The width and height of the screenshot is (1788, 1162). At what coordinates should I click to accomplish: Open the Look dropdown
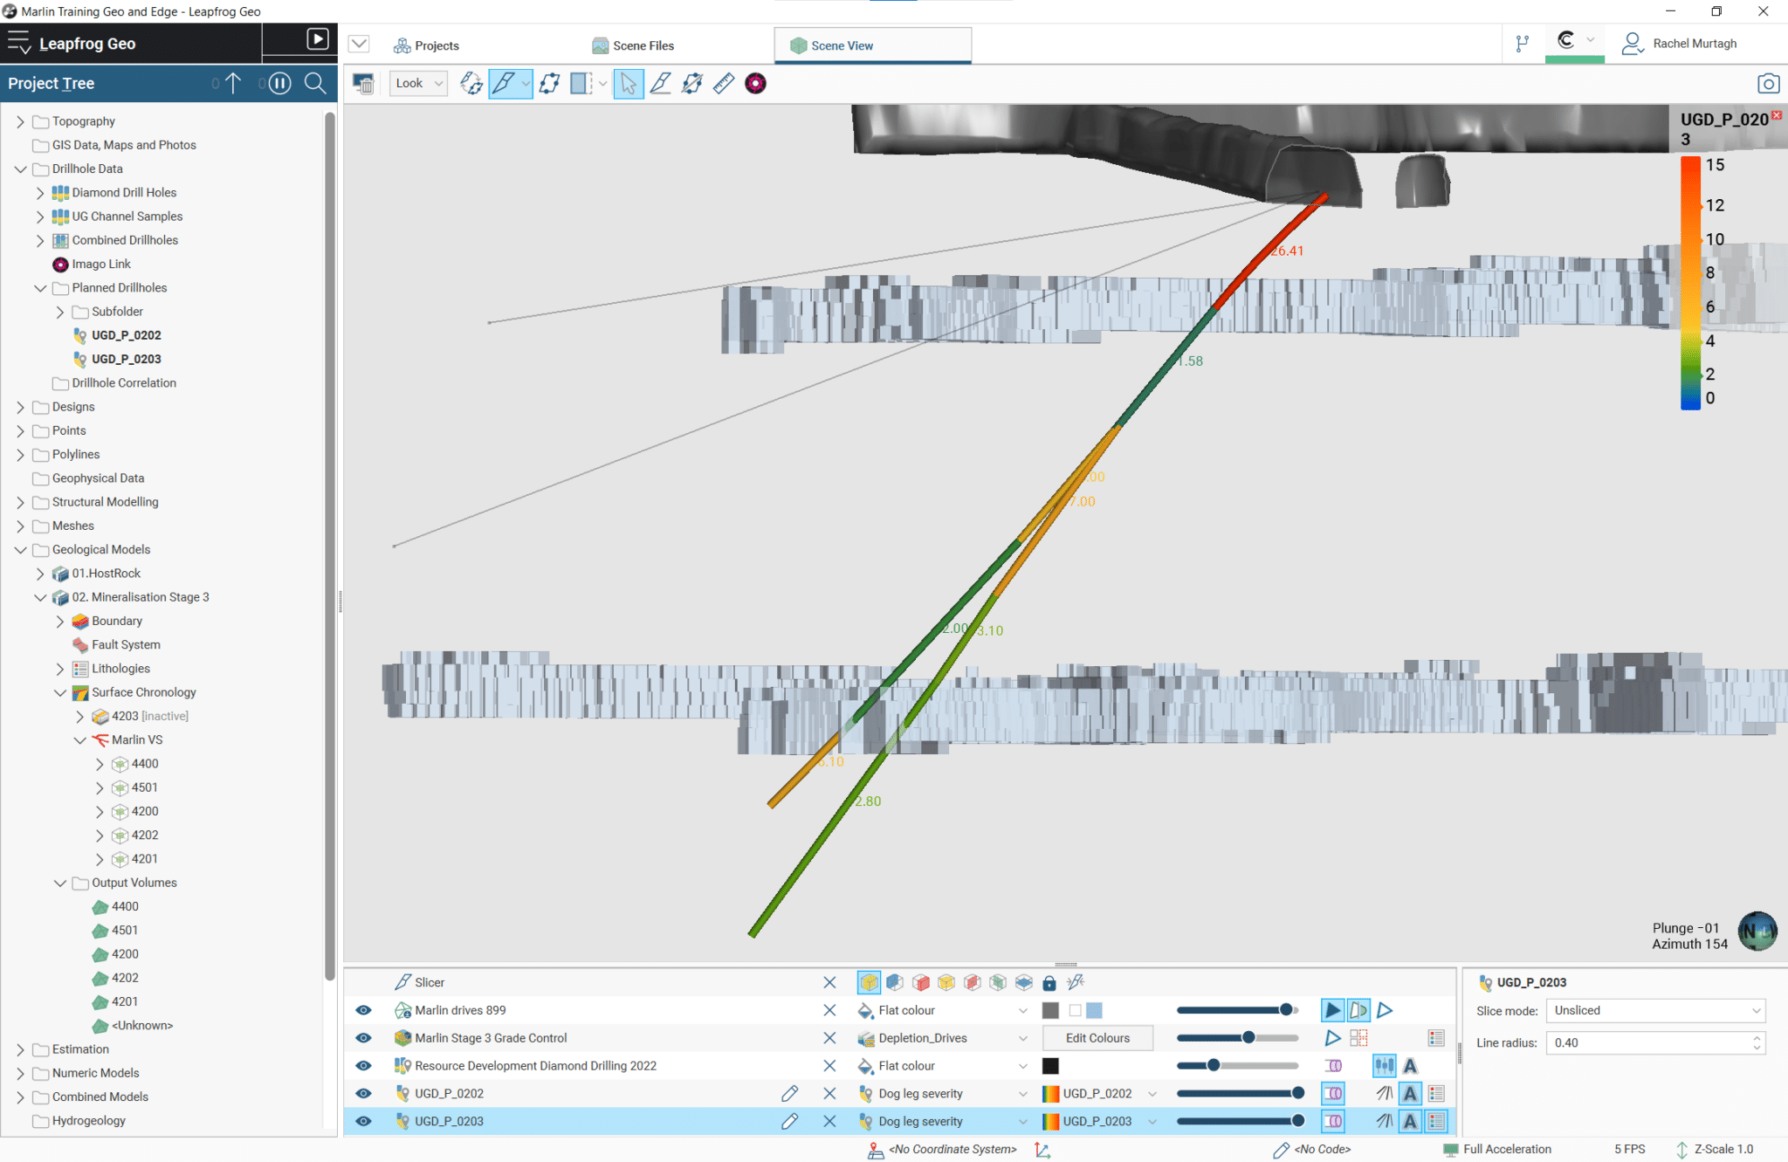[419, 84]
